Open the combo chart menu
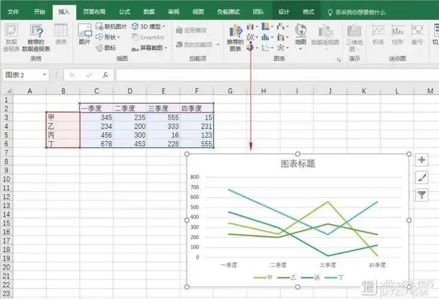The height and width of the screenshot is (299, 439). (282, 37)
